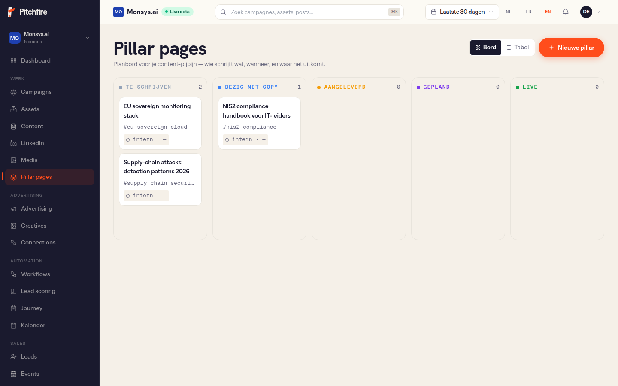Click the #supply chain securi… tag text
Screen dimensions: 618x386
(159, 183)
